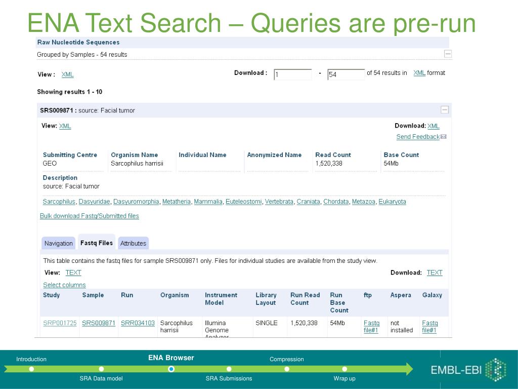Collapse the SRS009871 sample panel
This screenshot has width=518, height=389.
pyautogui.click(x=445, y=109)
